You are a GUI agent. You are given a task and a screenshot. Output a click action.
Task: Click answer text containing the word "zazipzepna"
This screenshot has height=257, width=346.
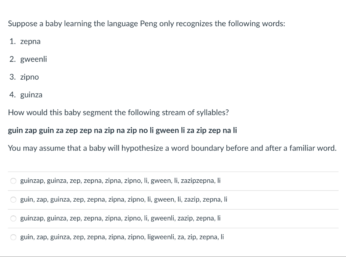(120, 181)
